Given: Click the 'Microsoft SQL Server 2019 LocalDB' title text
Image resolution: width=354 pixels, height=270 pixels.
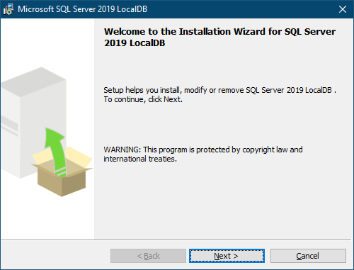Looking at the screenshot, I should 83,9.
